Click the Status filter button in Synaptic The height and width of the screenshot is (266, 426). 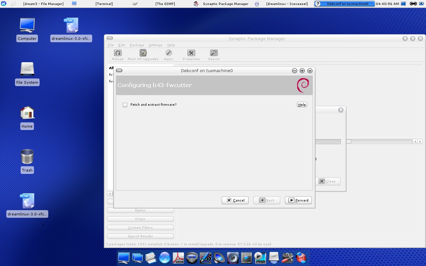140,210
